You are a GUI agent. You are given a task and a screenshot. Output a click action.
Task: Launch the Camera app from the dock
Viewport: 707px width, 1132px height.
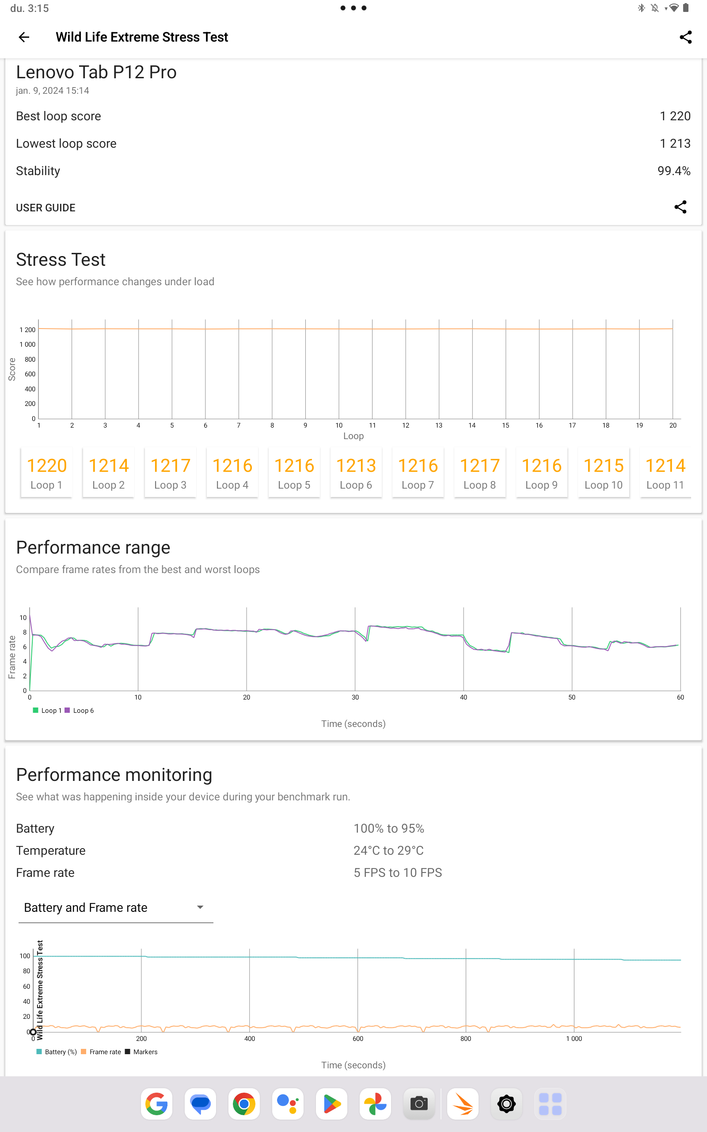[x=419, y=1104]
